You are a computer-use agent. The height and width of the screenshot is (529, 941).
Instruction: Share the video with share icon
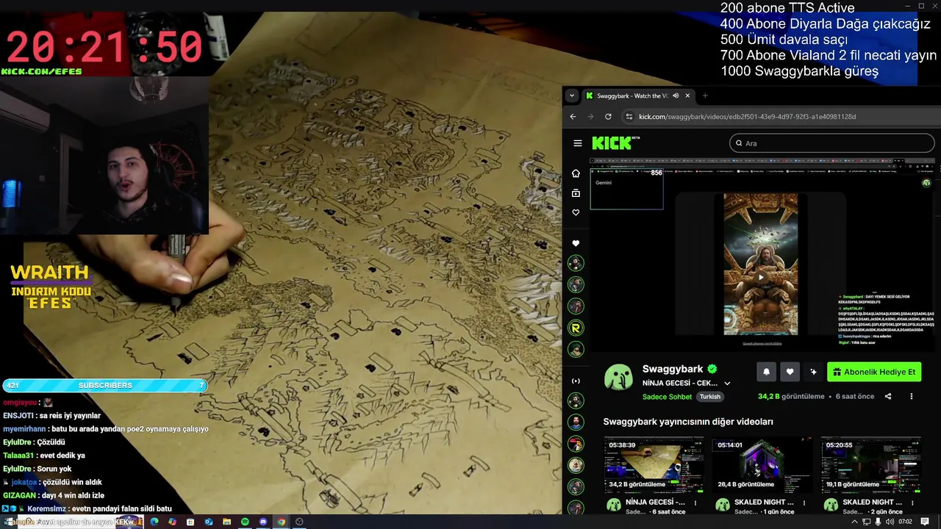pos(888,396)
